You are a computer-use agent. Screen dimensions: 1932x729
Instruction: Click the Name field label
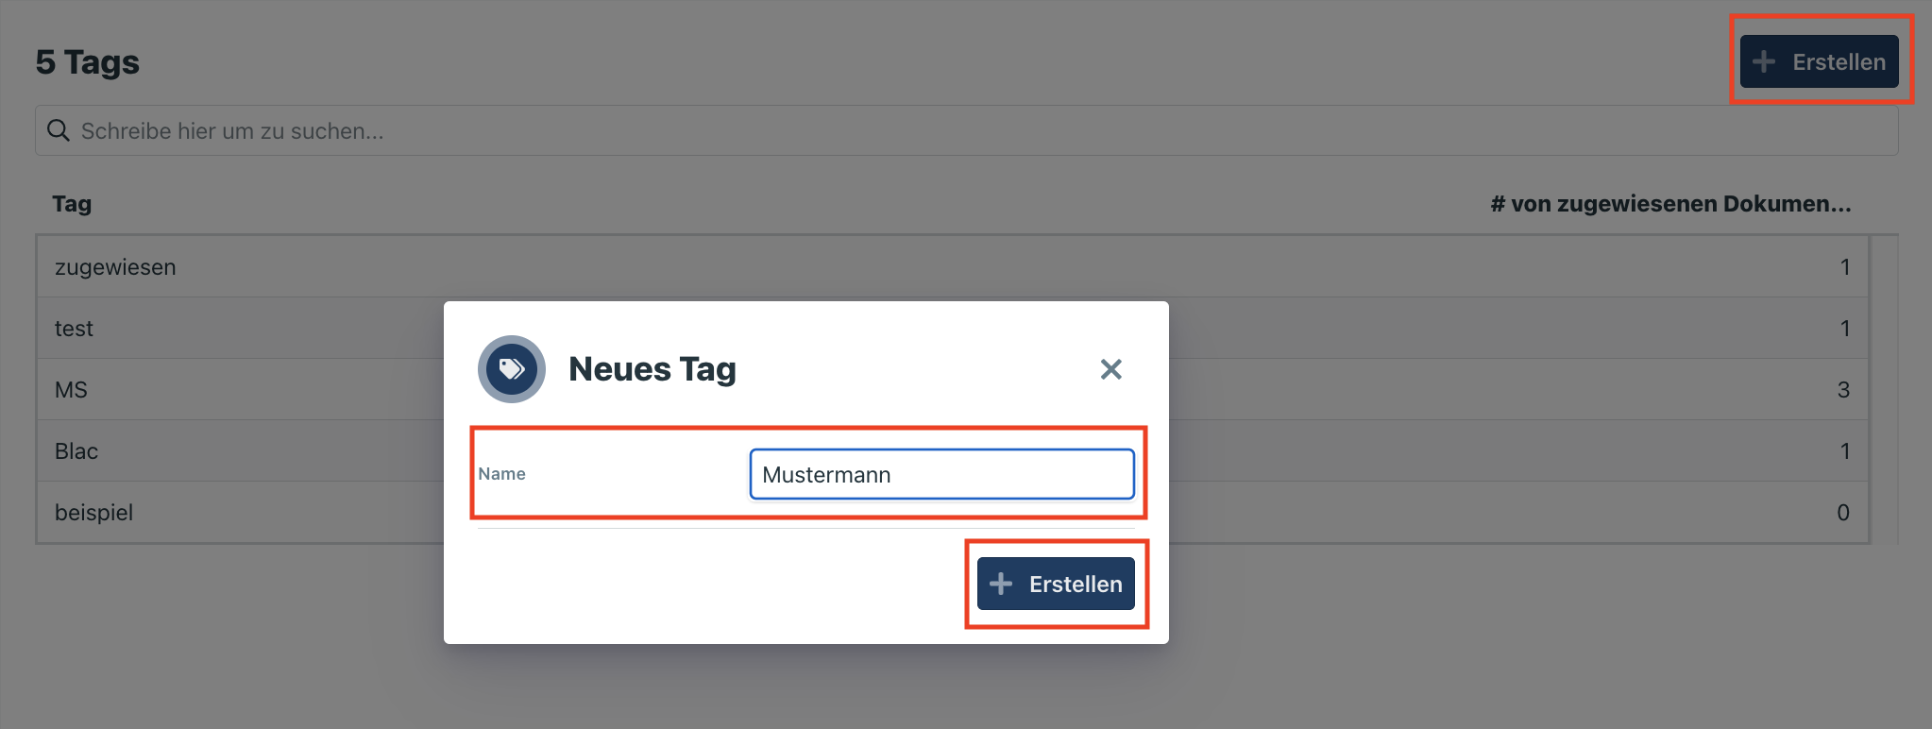coord(501,474)
